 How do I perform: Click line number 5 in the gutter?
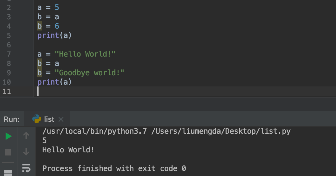pyautogui.click(x=9, y=35)
